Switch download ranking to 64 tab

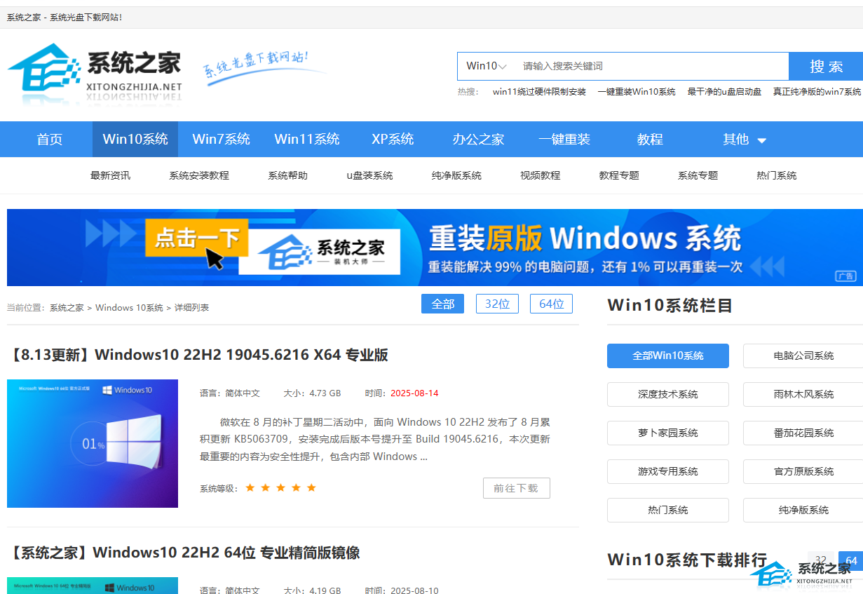(x=851, y=560)
